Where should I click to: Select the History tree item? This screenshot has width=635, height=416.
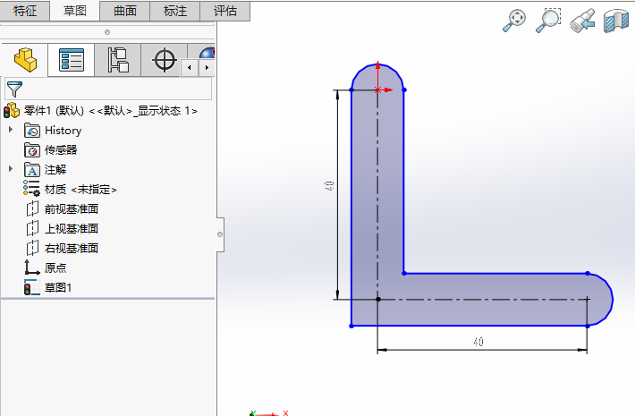pos(63,131)
